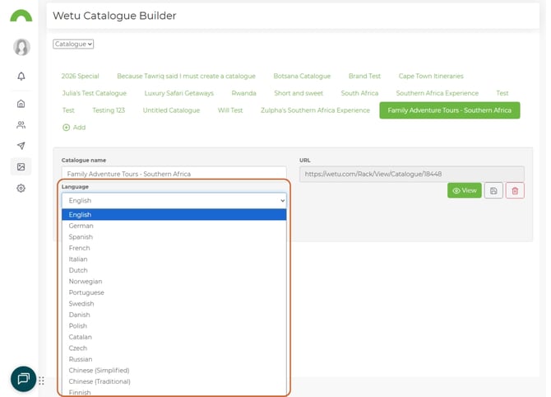Open the Rwanda catalogue

tap(243, 93)
